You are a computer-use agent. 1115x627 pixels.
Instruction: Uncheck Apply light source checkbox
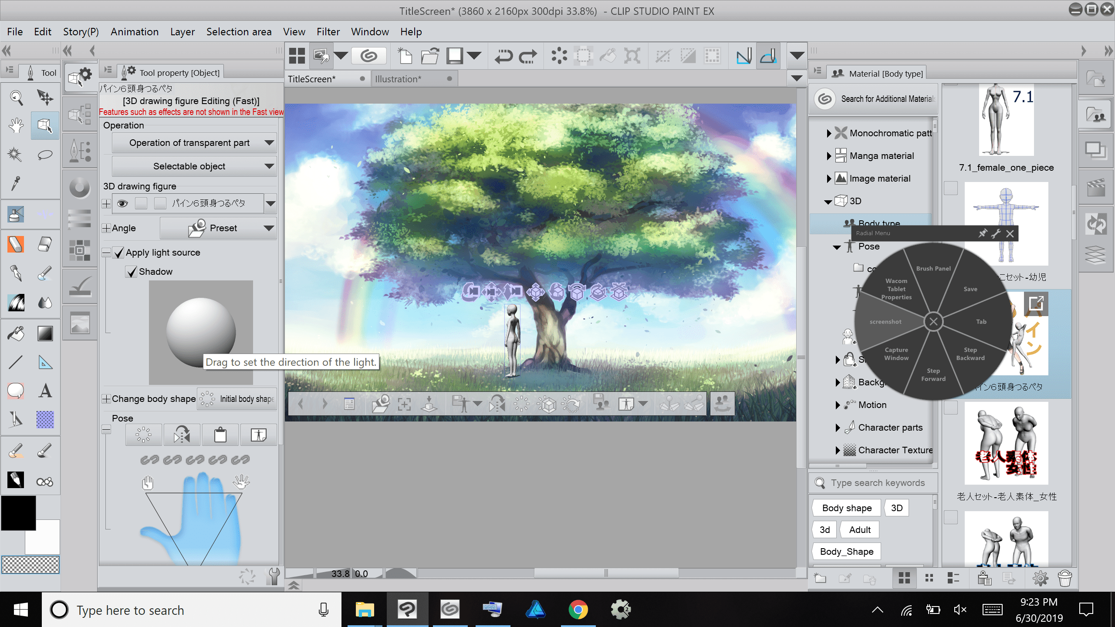pos(118,253)
